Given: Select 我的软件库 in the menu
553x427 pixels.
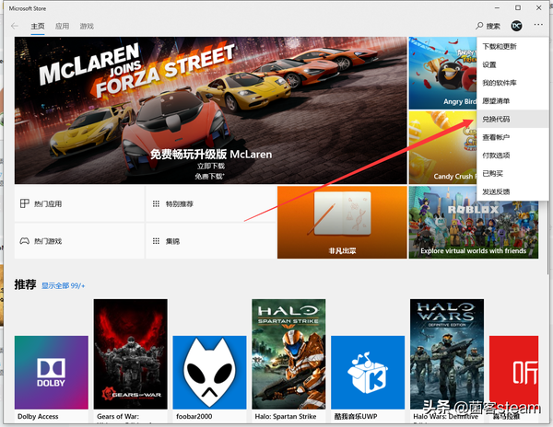Looking at the screenshot, I should 512,83.
